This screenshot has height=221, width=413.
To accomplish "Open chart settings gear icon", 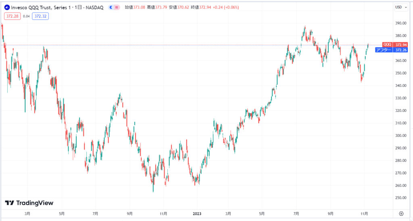I will point(401,214).
